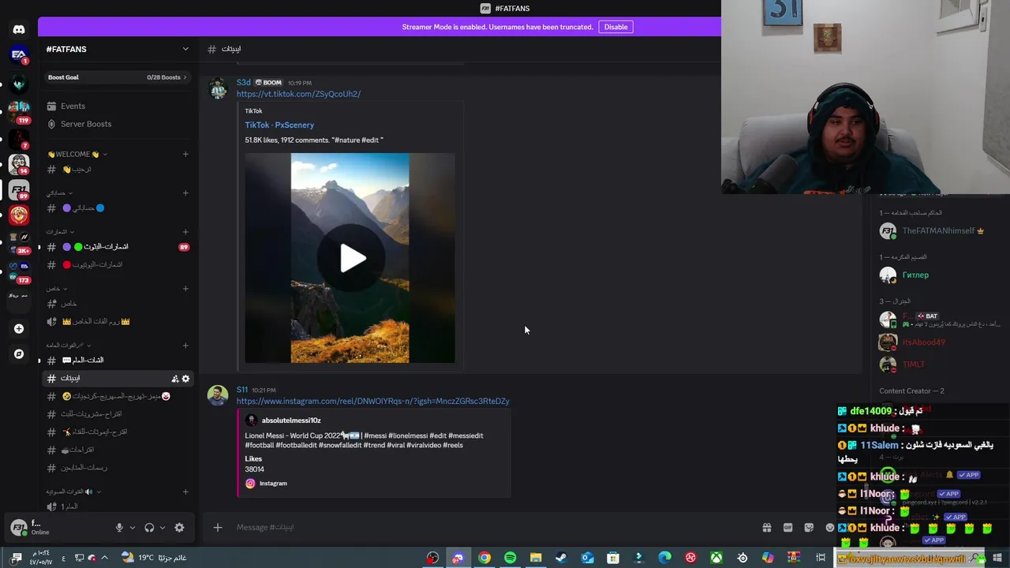The image size is (1010, 568).
Task: Open microphone input options chevron
Action: coord(132,528)
